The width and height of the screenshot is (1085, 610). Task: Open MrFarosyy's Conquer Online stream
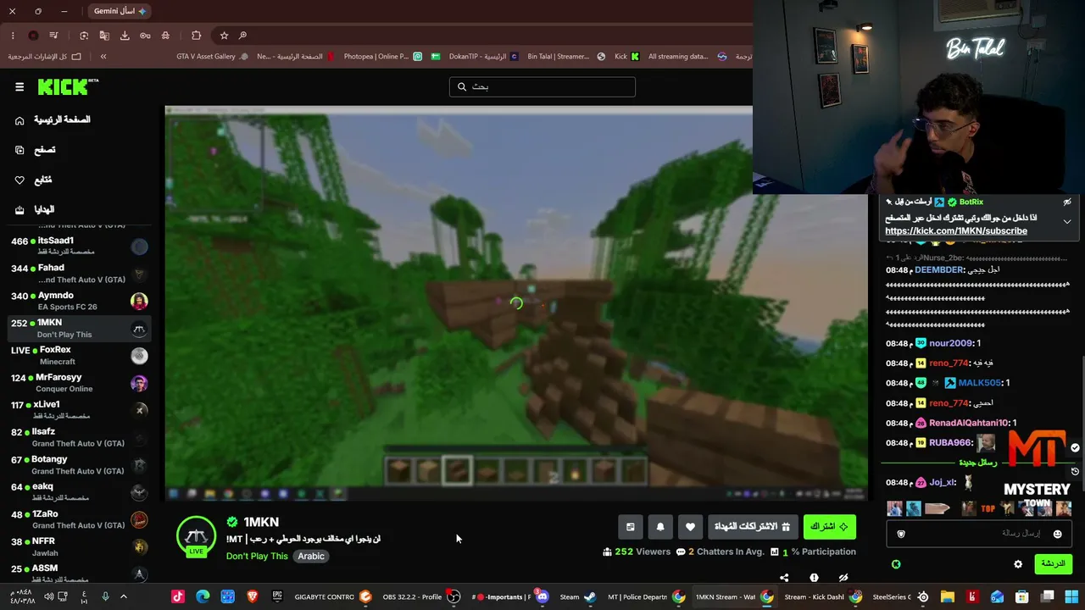point(79,383)
